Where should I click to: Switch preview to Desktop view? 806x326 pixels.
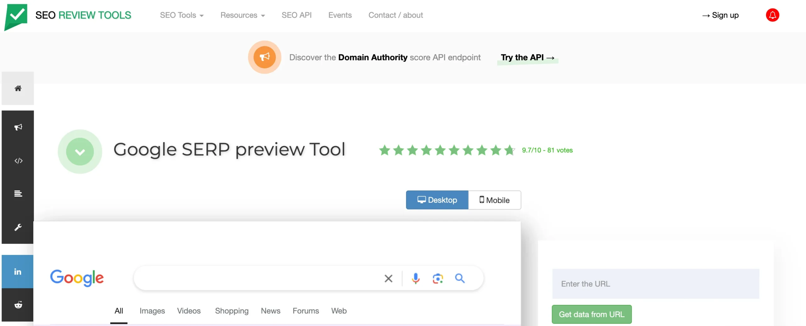click(x=437, y=200)
